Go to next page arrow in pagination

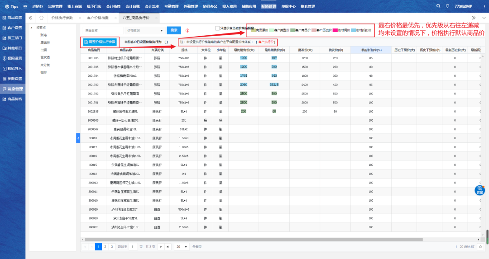click(x=161, y=247)
